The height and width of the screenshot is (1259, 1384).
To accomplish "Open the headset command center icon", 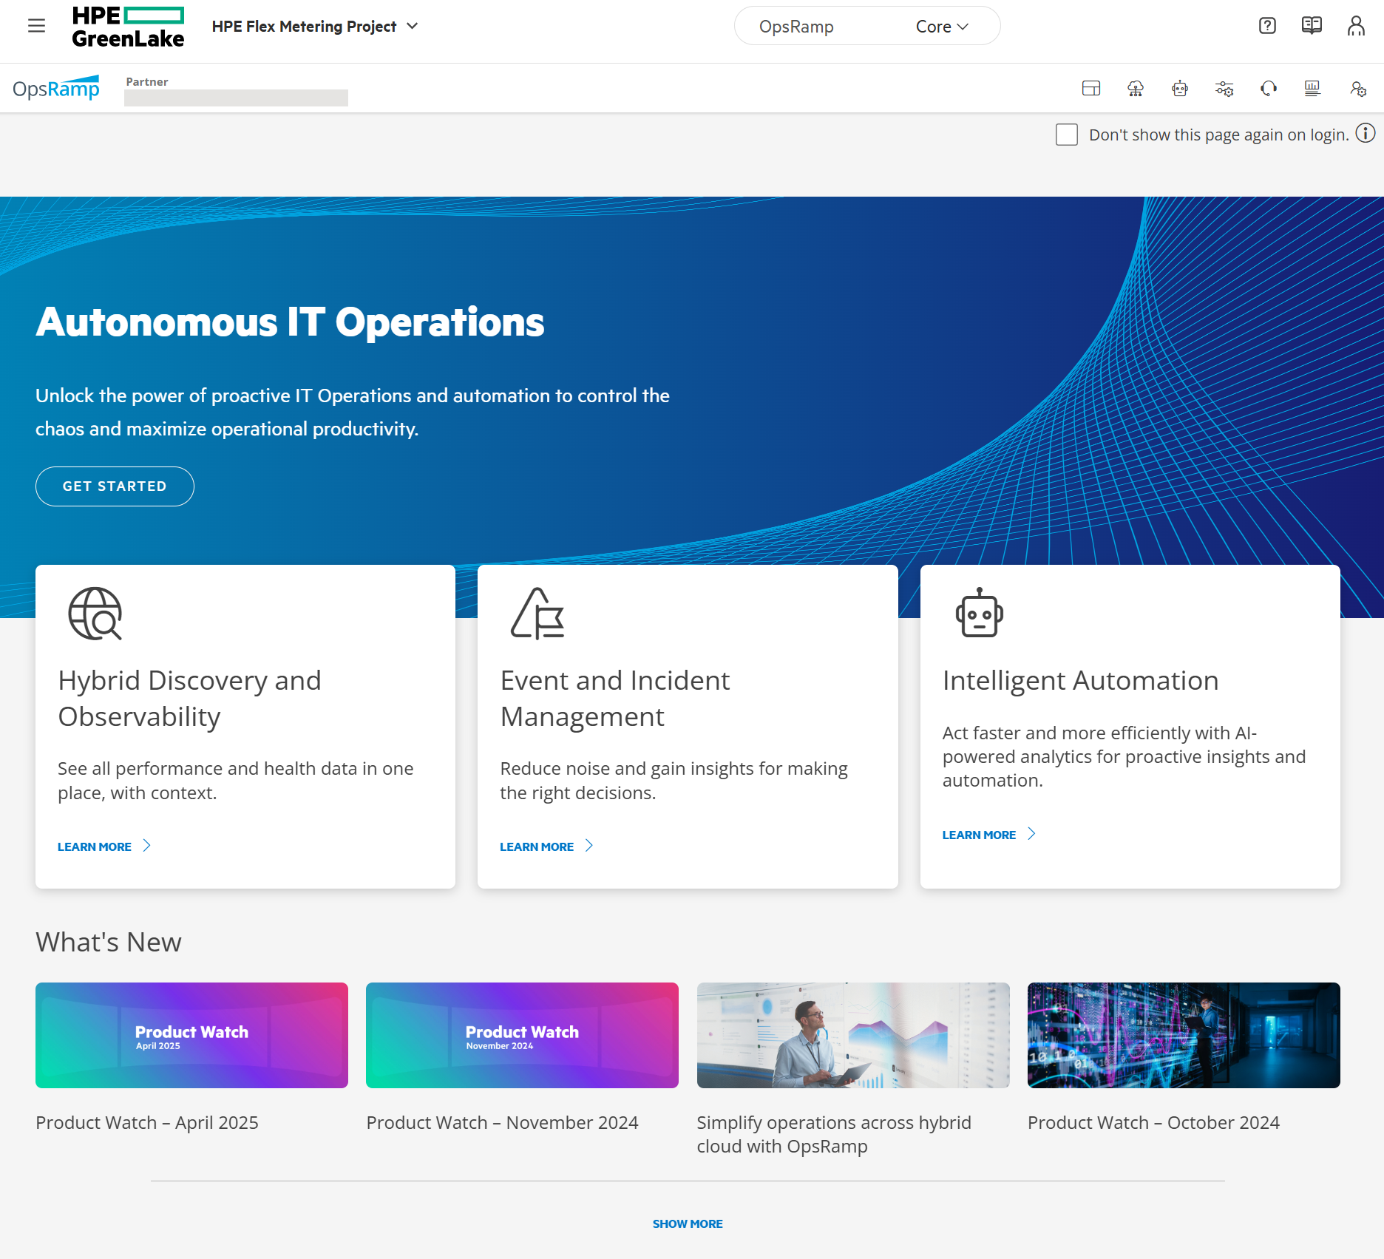I will click(1269, 89).
